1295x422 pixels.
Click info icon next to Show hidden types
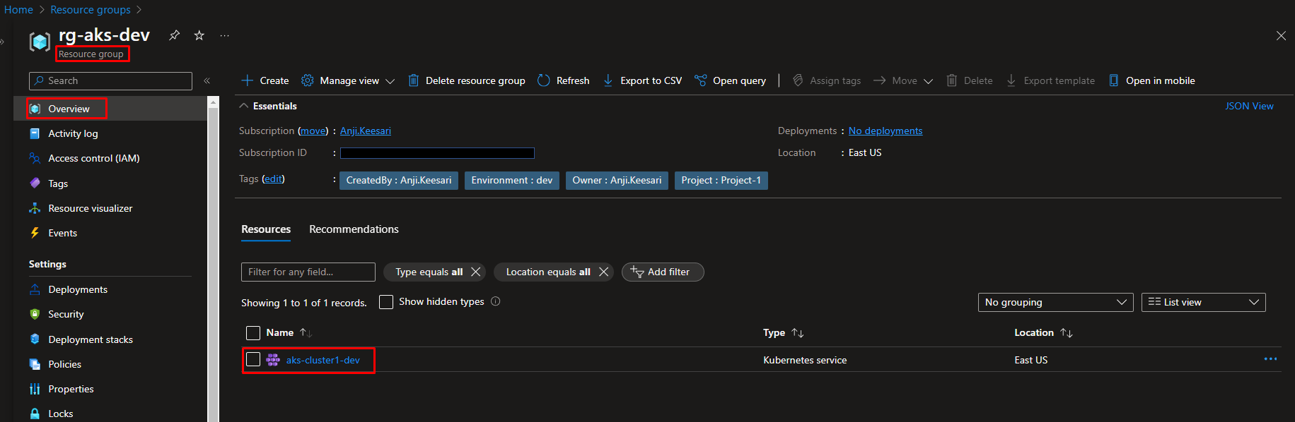pos(496,301)
